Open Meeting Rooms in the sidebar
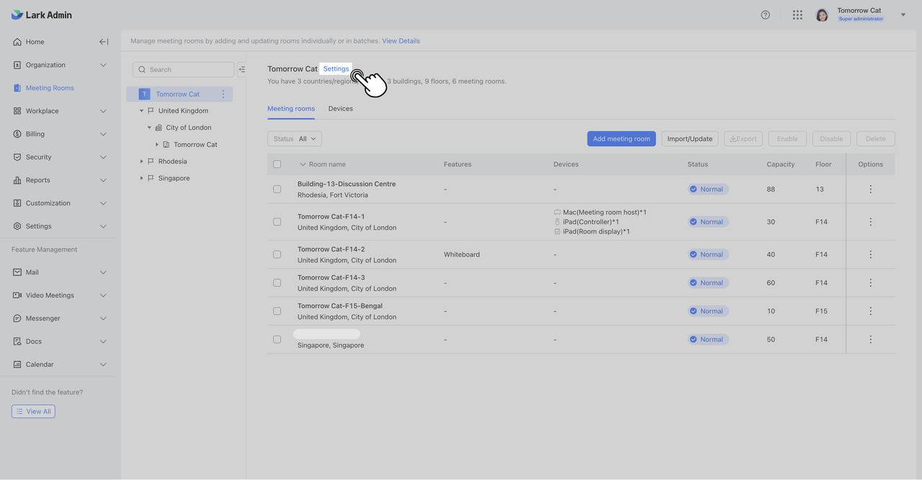The image size is (922, 480). pos(50,88)
